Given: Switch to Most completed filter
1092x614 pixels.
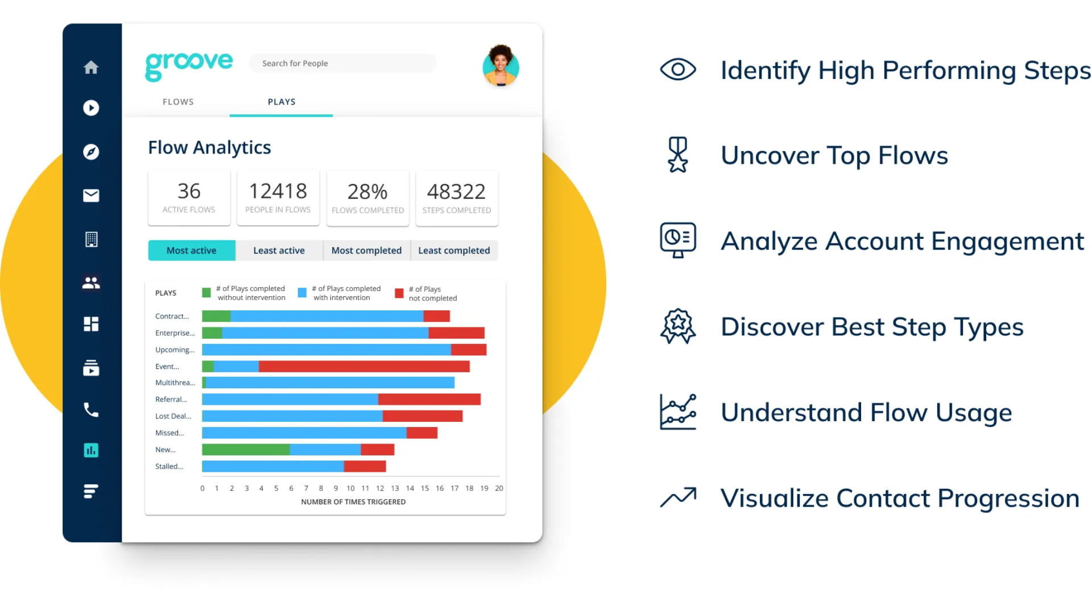Looking at the screenshot, I should tap(366, 251).
